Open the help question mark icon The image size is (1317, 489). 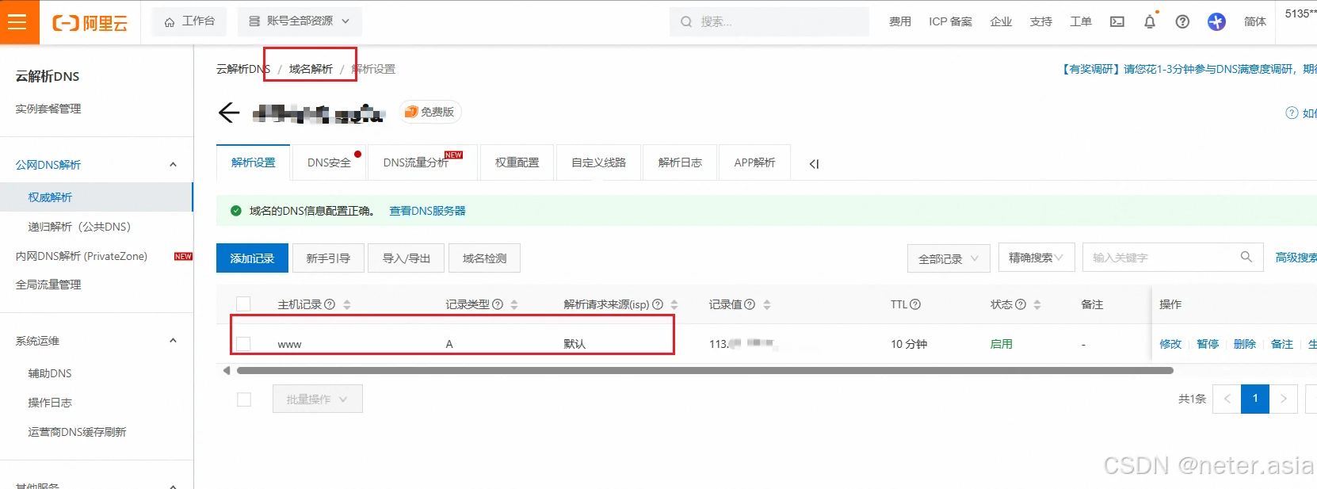click(x=1181, y=21)
